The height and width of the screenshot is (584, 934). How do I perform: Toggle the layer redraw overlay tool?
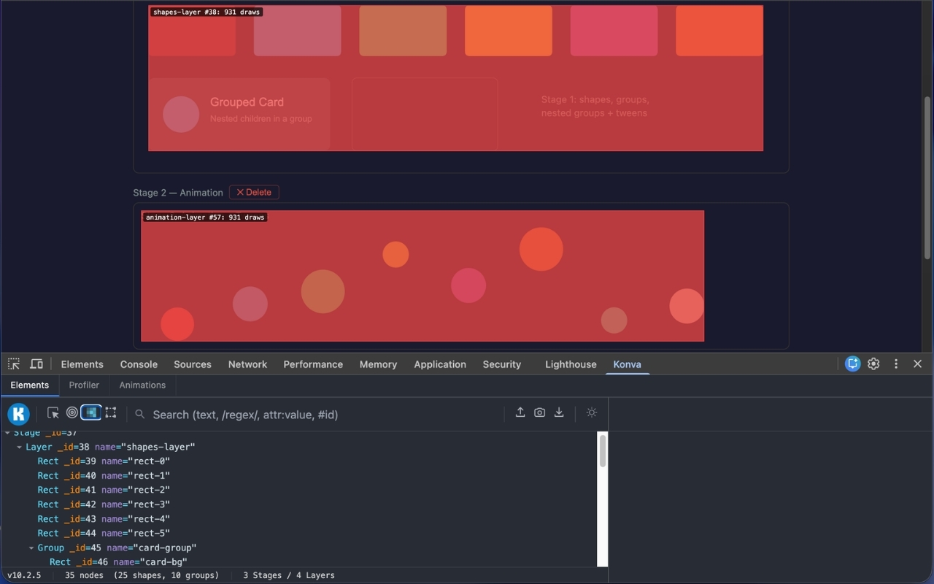(91, 413)
